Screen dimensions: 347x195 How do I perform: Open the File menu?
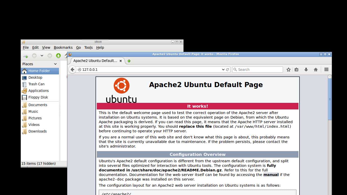click(x=26, y=47)
